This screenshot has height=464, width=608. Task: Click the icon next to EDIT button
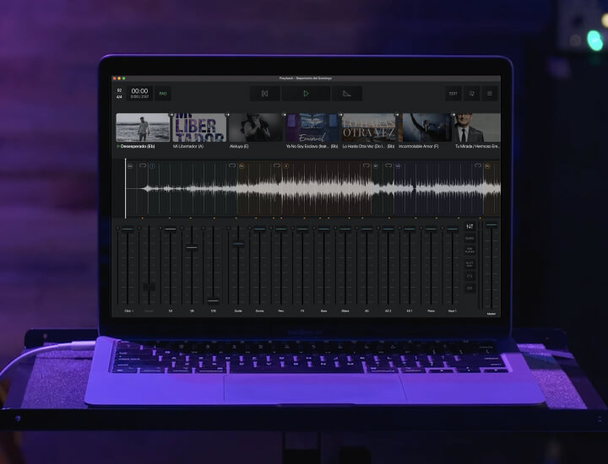(x=472, y=94)
